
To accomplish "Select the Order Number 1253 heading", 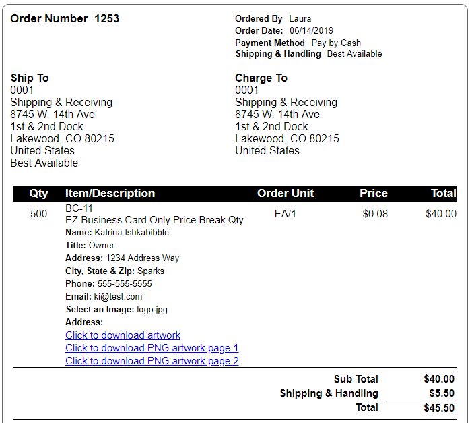I will click(x=65, y=19).
